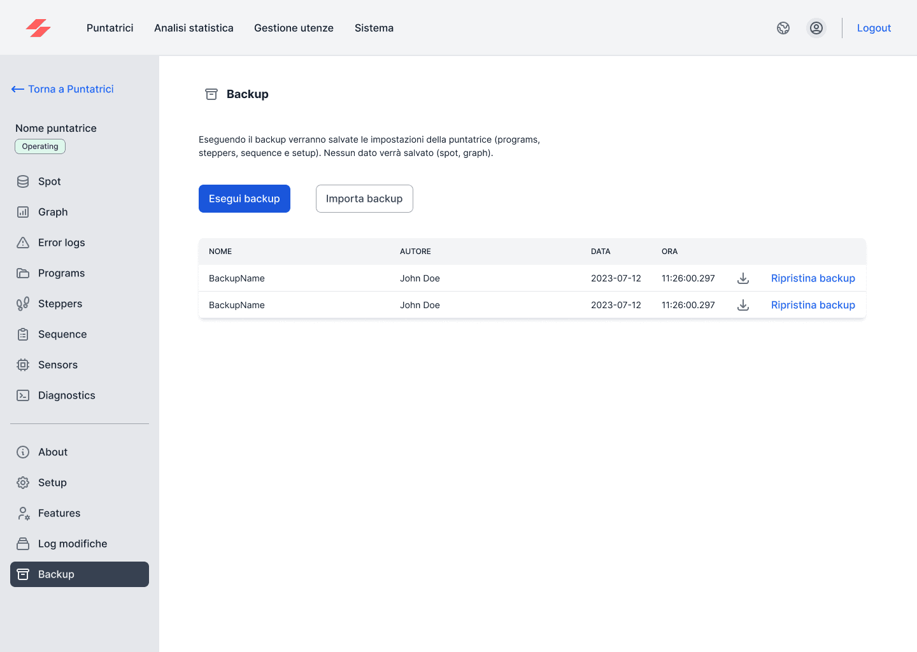Open the user profile icon
This screenshot has width=917, height=652.
point(816,28)
